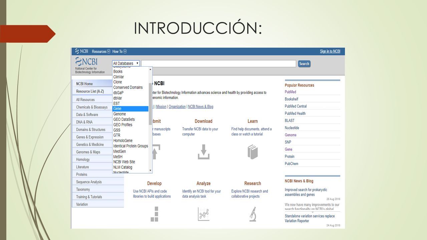Click the search text input field
Screen dimensions: 427x240
pos(219,64)
